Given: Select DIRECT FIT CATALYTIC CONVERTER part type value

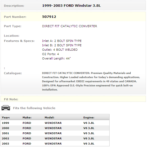Looking at the screenshot, I should pyautogui.click(x=70, y=26).
